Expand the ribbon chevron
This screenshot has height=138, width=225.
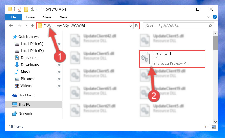pyautogui.click(x=208, y=17)
